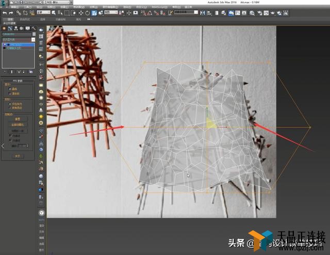Screen dimensions: 330x255
Task: Switch to the Create command panel tab
Action: [x=4, y=28]
